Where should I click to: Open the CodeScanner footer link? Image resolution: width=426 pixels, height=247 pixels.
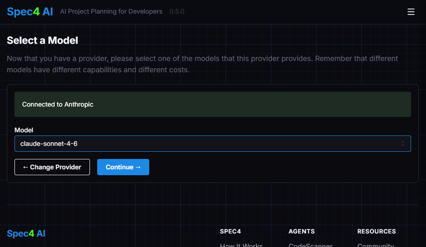click(310, 245)
